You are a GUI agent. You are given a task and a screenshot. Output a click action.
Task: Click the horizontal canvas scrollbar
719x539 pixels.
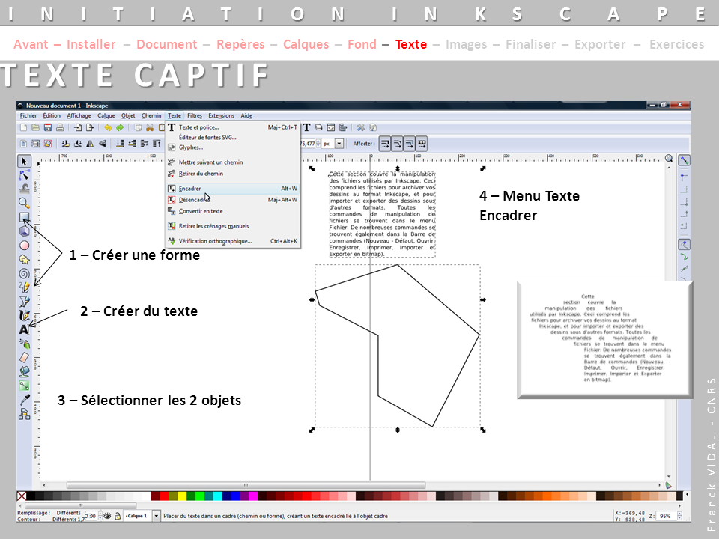(246, 485)
